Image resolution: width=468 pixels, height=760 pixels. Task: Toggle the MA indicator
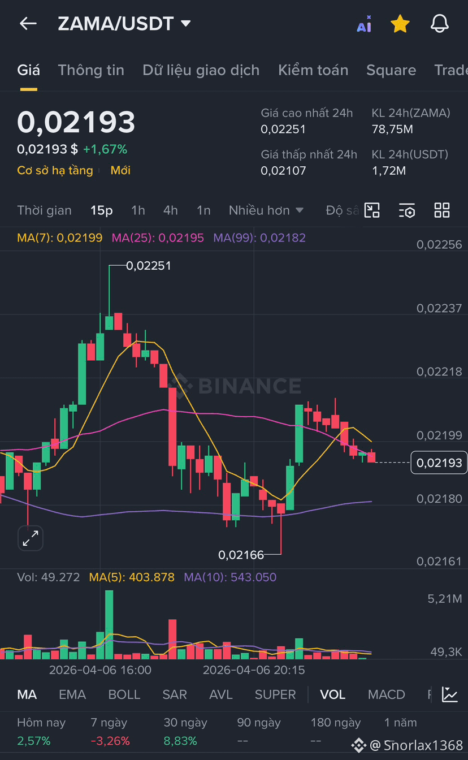[x=27, y=694]
